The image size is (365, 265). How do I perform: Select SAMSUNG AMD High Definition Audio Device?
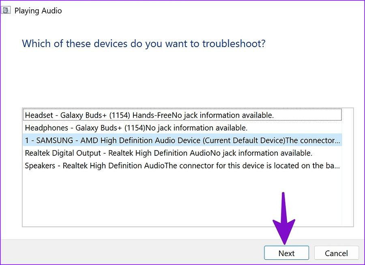pos(182,140)
